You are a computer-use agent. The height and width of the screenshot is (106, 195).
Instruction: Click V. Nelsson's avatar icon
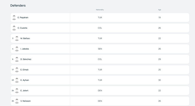click(17, 101)
